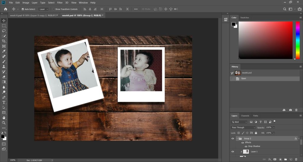Click the hue slider in Color panel
The height and width of the screenshot is (162, 303).
298,40
